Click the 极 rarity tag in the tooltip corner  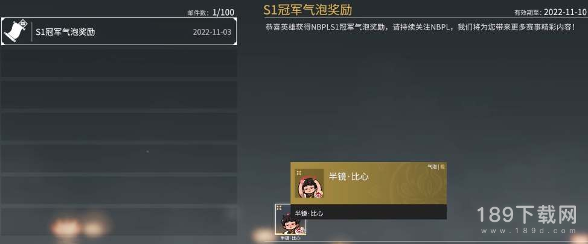(443, 166)
